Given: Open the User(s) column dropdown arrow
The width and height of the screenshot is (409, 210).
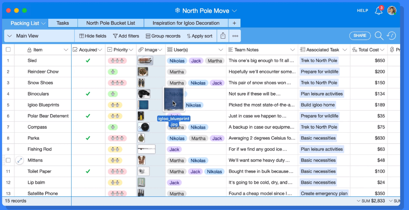Looking at the screenshot, I should click(221, 50).
